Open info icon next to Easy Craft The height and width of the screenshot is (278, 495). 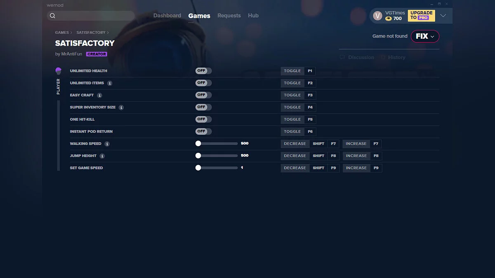pyautogui.click(x=99, y=95)
